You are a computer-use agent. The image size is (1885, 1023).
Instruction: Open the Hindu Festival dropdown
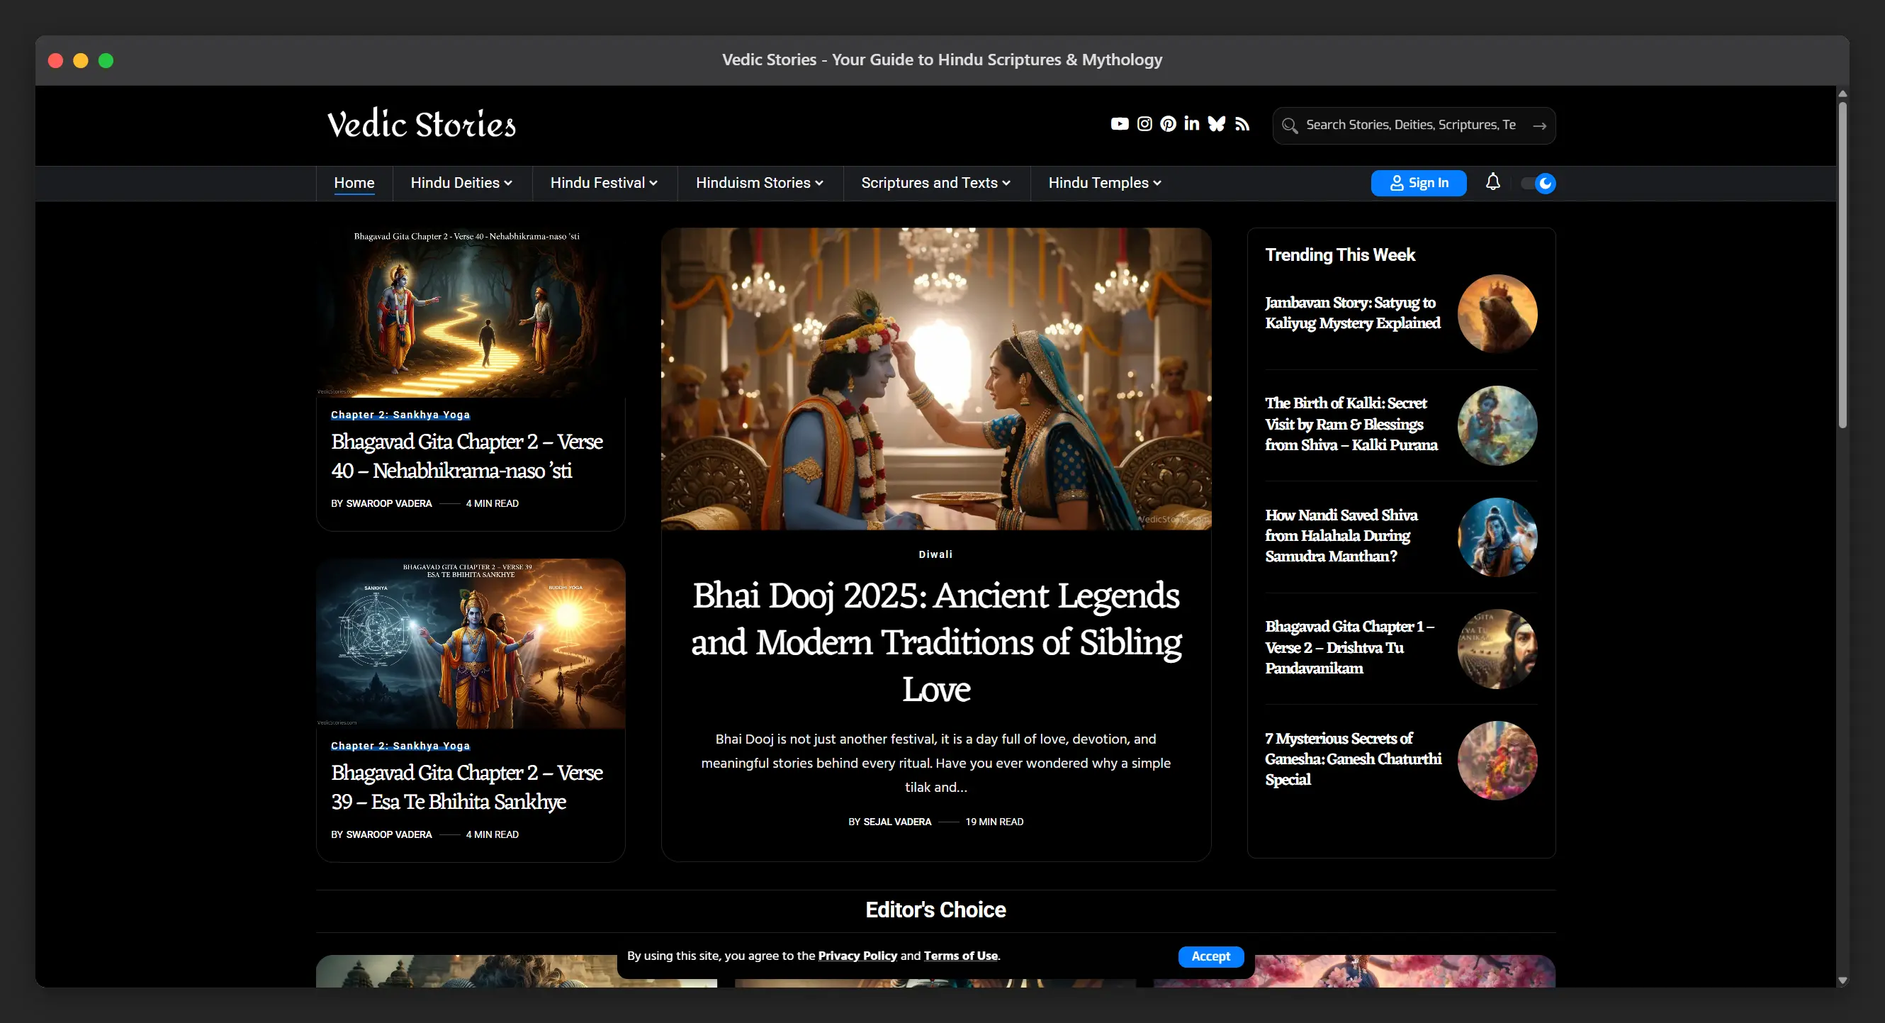tap(604, 183)
